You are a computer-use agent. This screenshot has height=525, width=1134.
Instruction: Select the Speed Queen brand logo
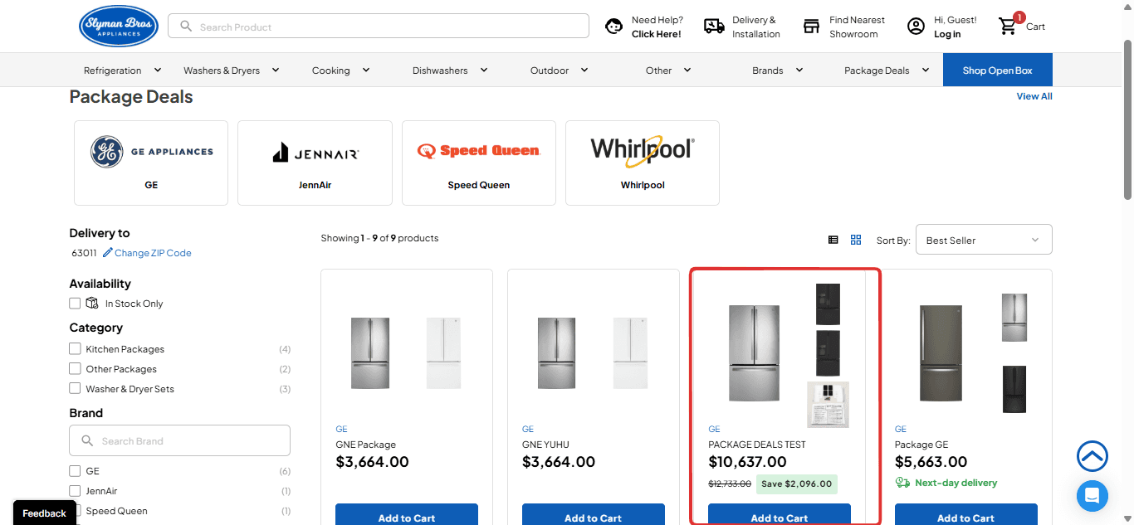479,151
